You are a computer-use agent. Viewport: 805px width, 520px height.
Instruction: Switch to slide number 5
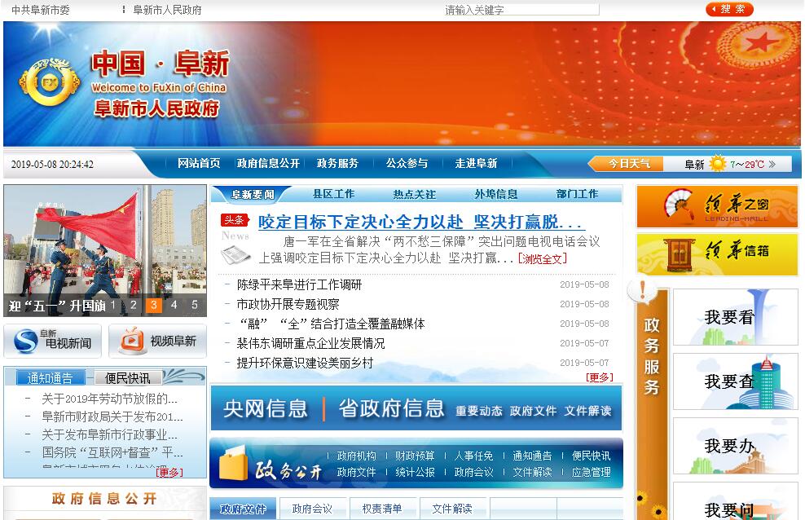[x=194, y=306]
